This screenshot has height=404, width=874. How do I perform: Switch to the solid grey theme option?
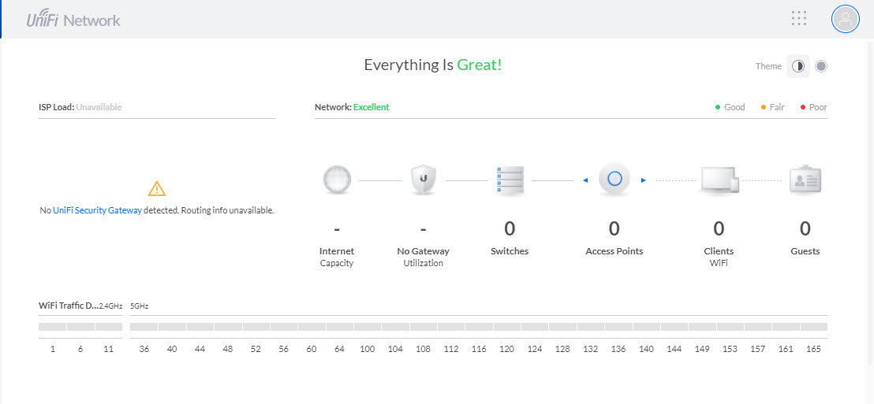coord(820,66)
